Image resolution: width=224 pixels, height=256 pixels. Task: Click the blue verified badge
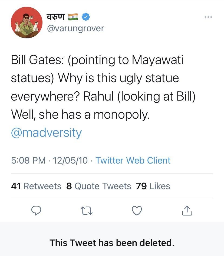pos(85,17)
